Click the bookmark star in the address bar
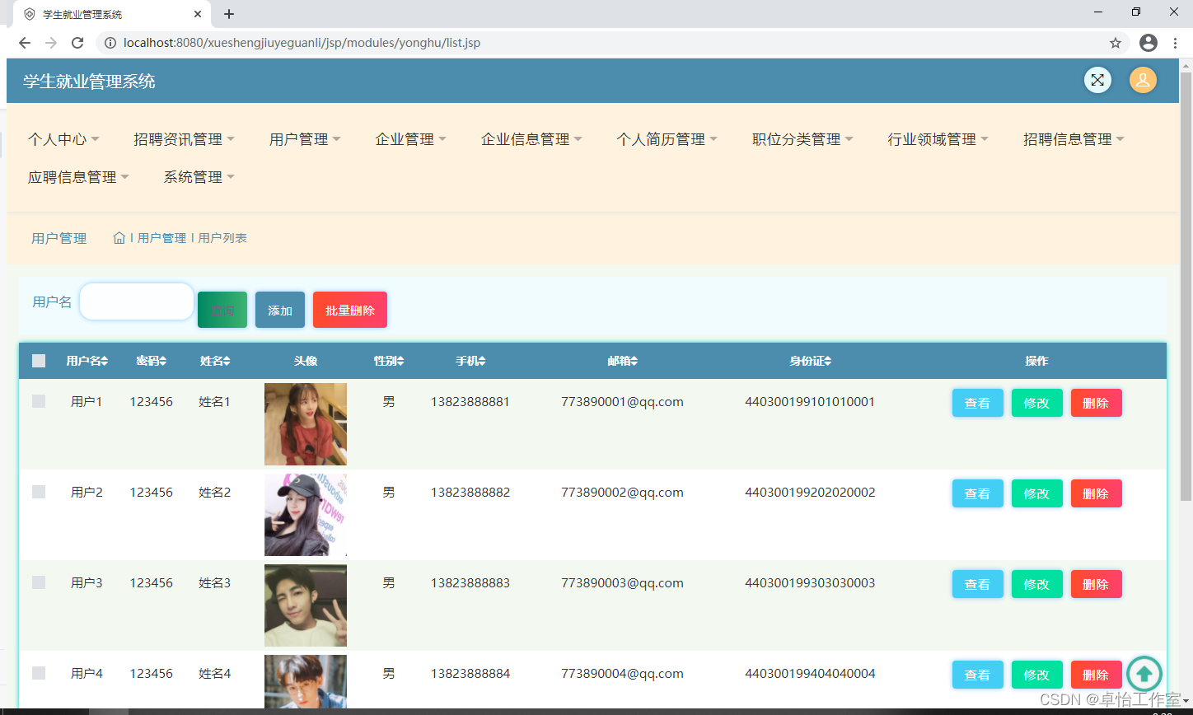 pyautogui.click(x=1115, y=43)
